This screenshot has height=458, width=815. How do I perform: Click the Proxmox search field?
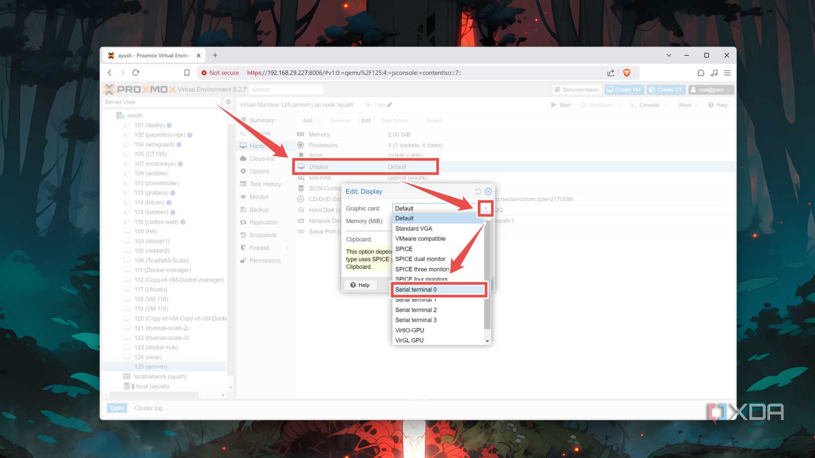click(286, 89)
